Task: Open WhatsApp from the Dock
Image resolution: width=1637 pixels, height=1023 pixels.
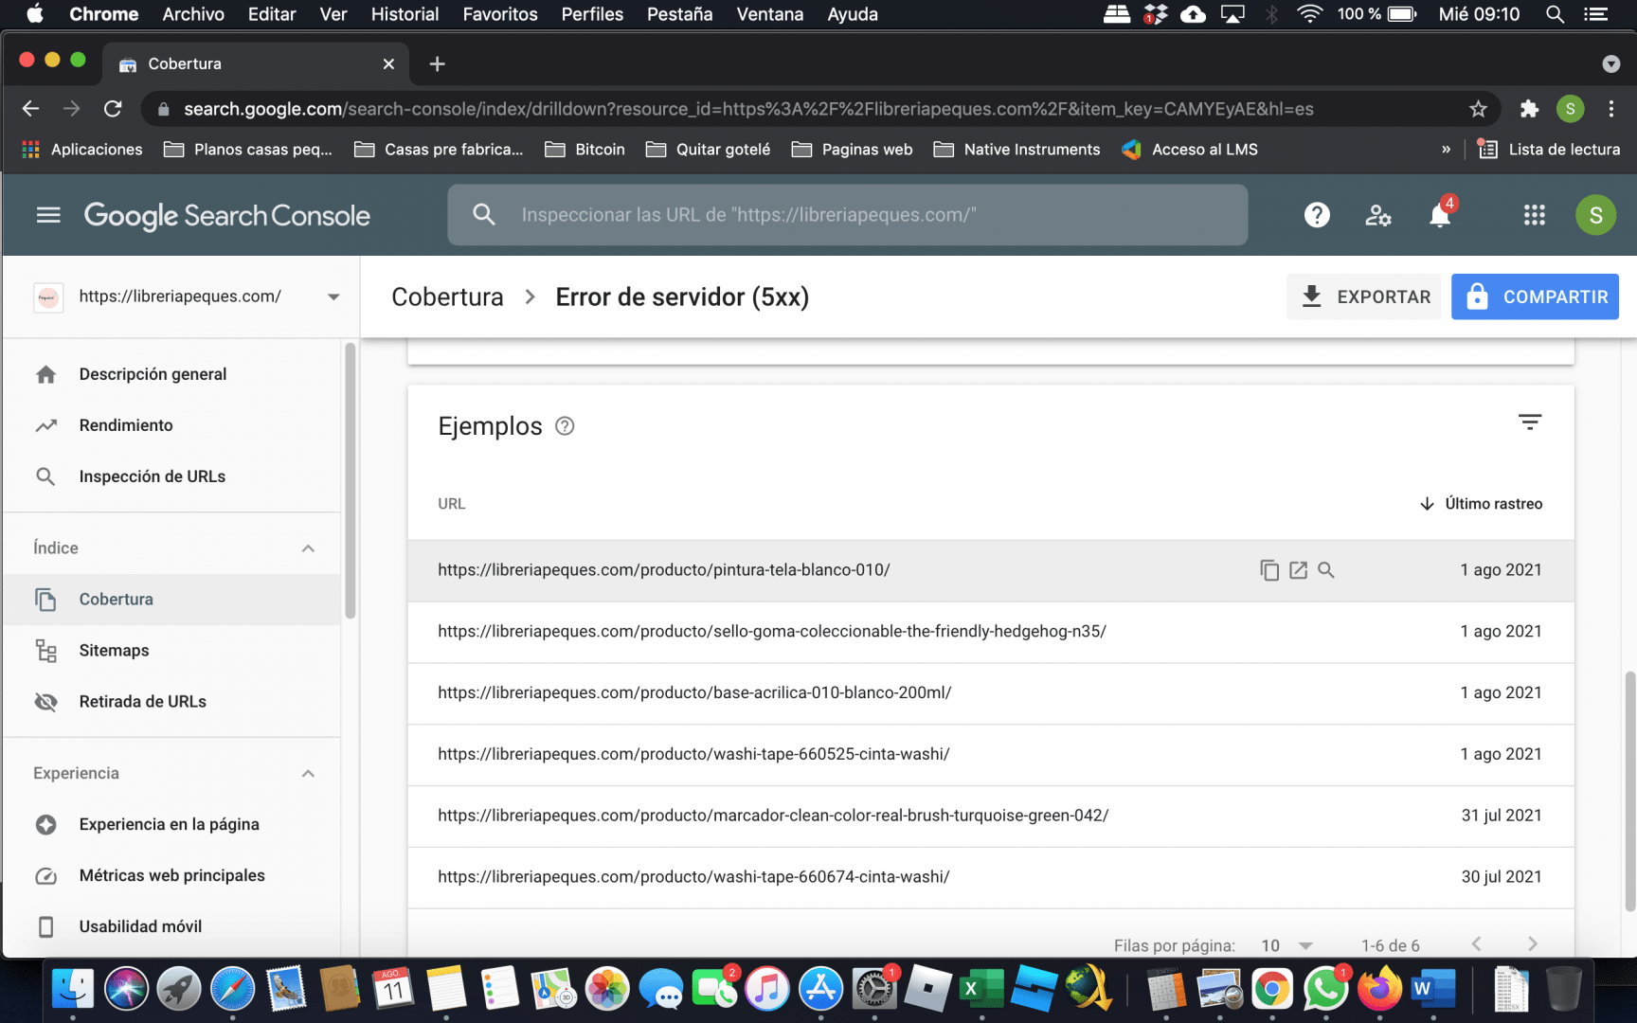Action: (1325, 989)
